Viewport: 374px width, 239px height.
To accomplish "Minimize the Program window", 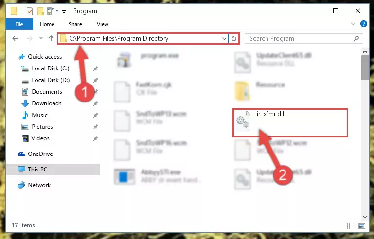I will pos(314,11).
